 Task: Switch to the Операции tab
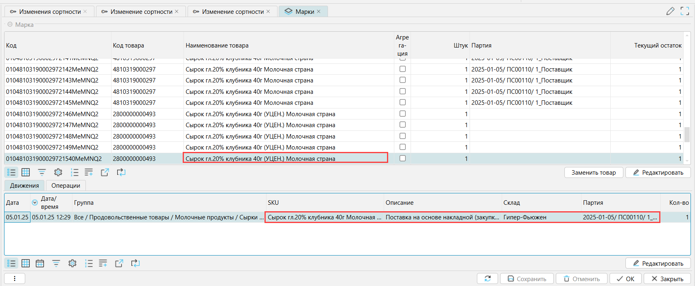(x=66, y=186)
